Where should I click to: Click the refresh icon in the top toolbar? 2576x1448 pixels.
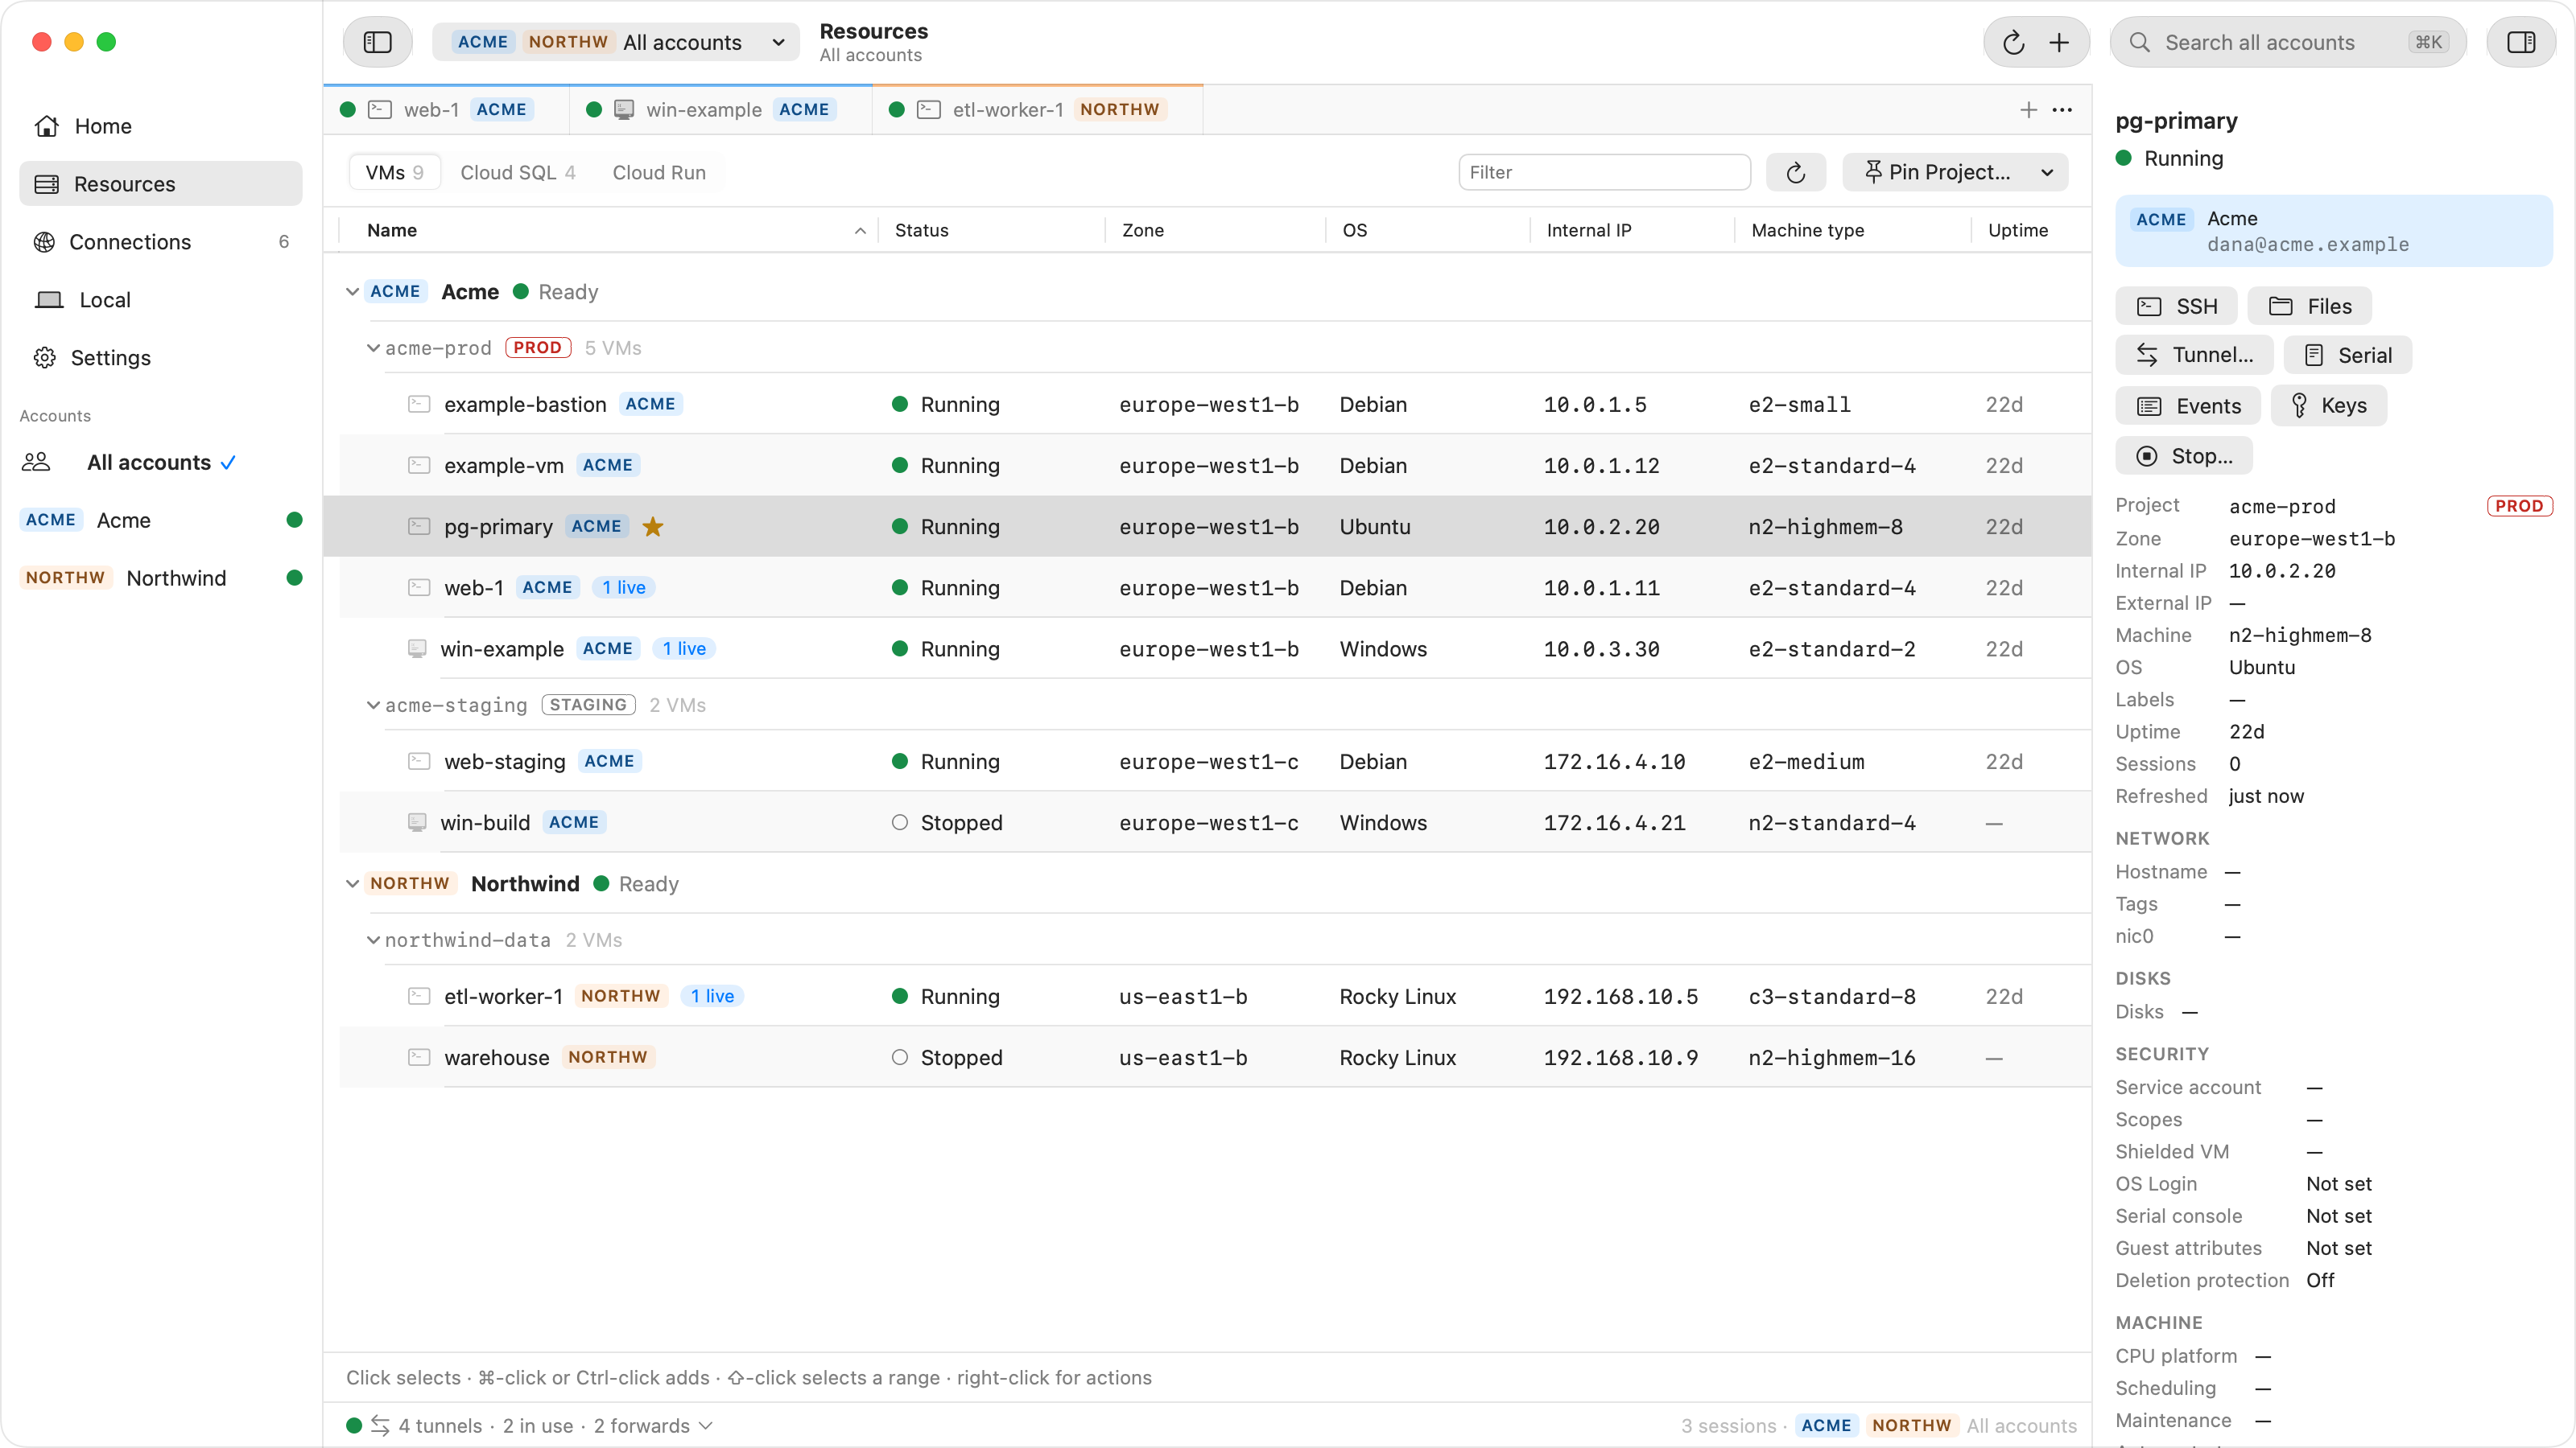tap(2014, 42)
